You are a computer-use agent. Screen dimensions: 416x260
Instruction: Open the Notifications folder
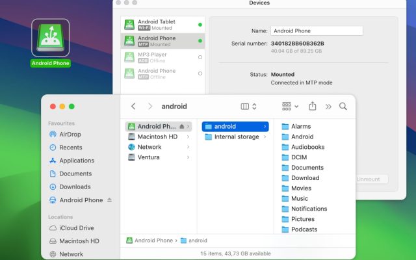304,209
